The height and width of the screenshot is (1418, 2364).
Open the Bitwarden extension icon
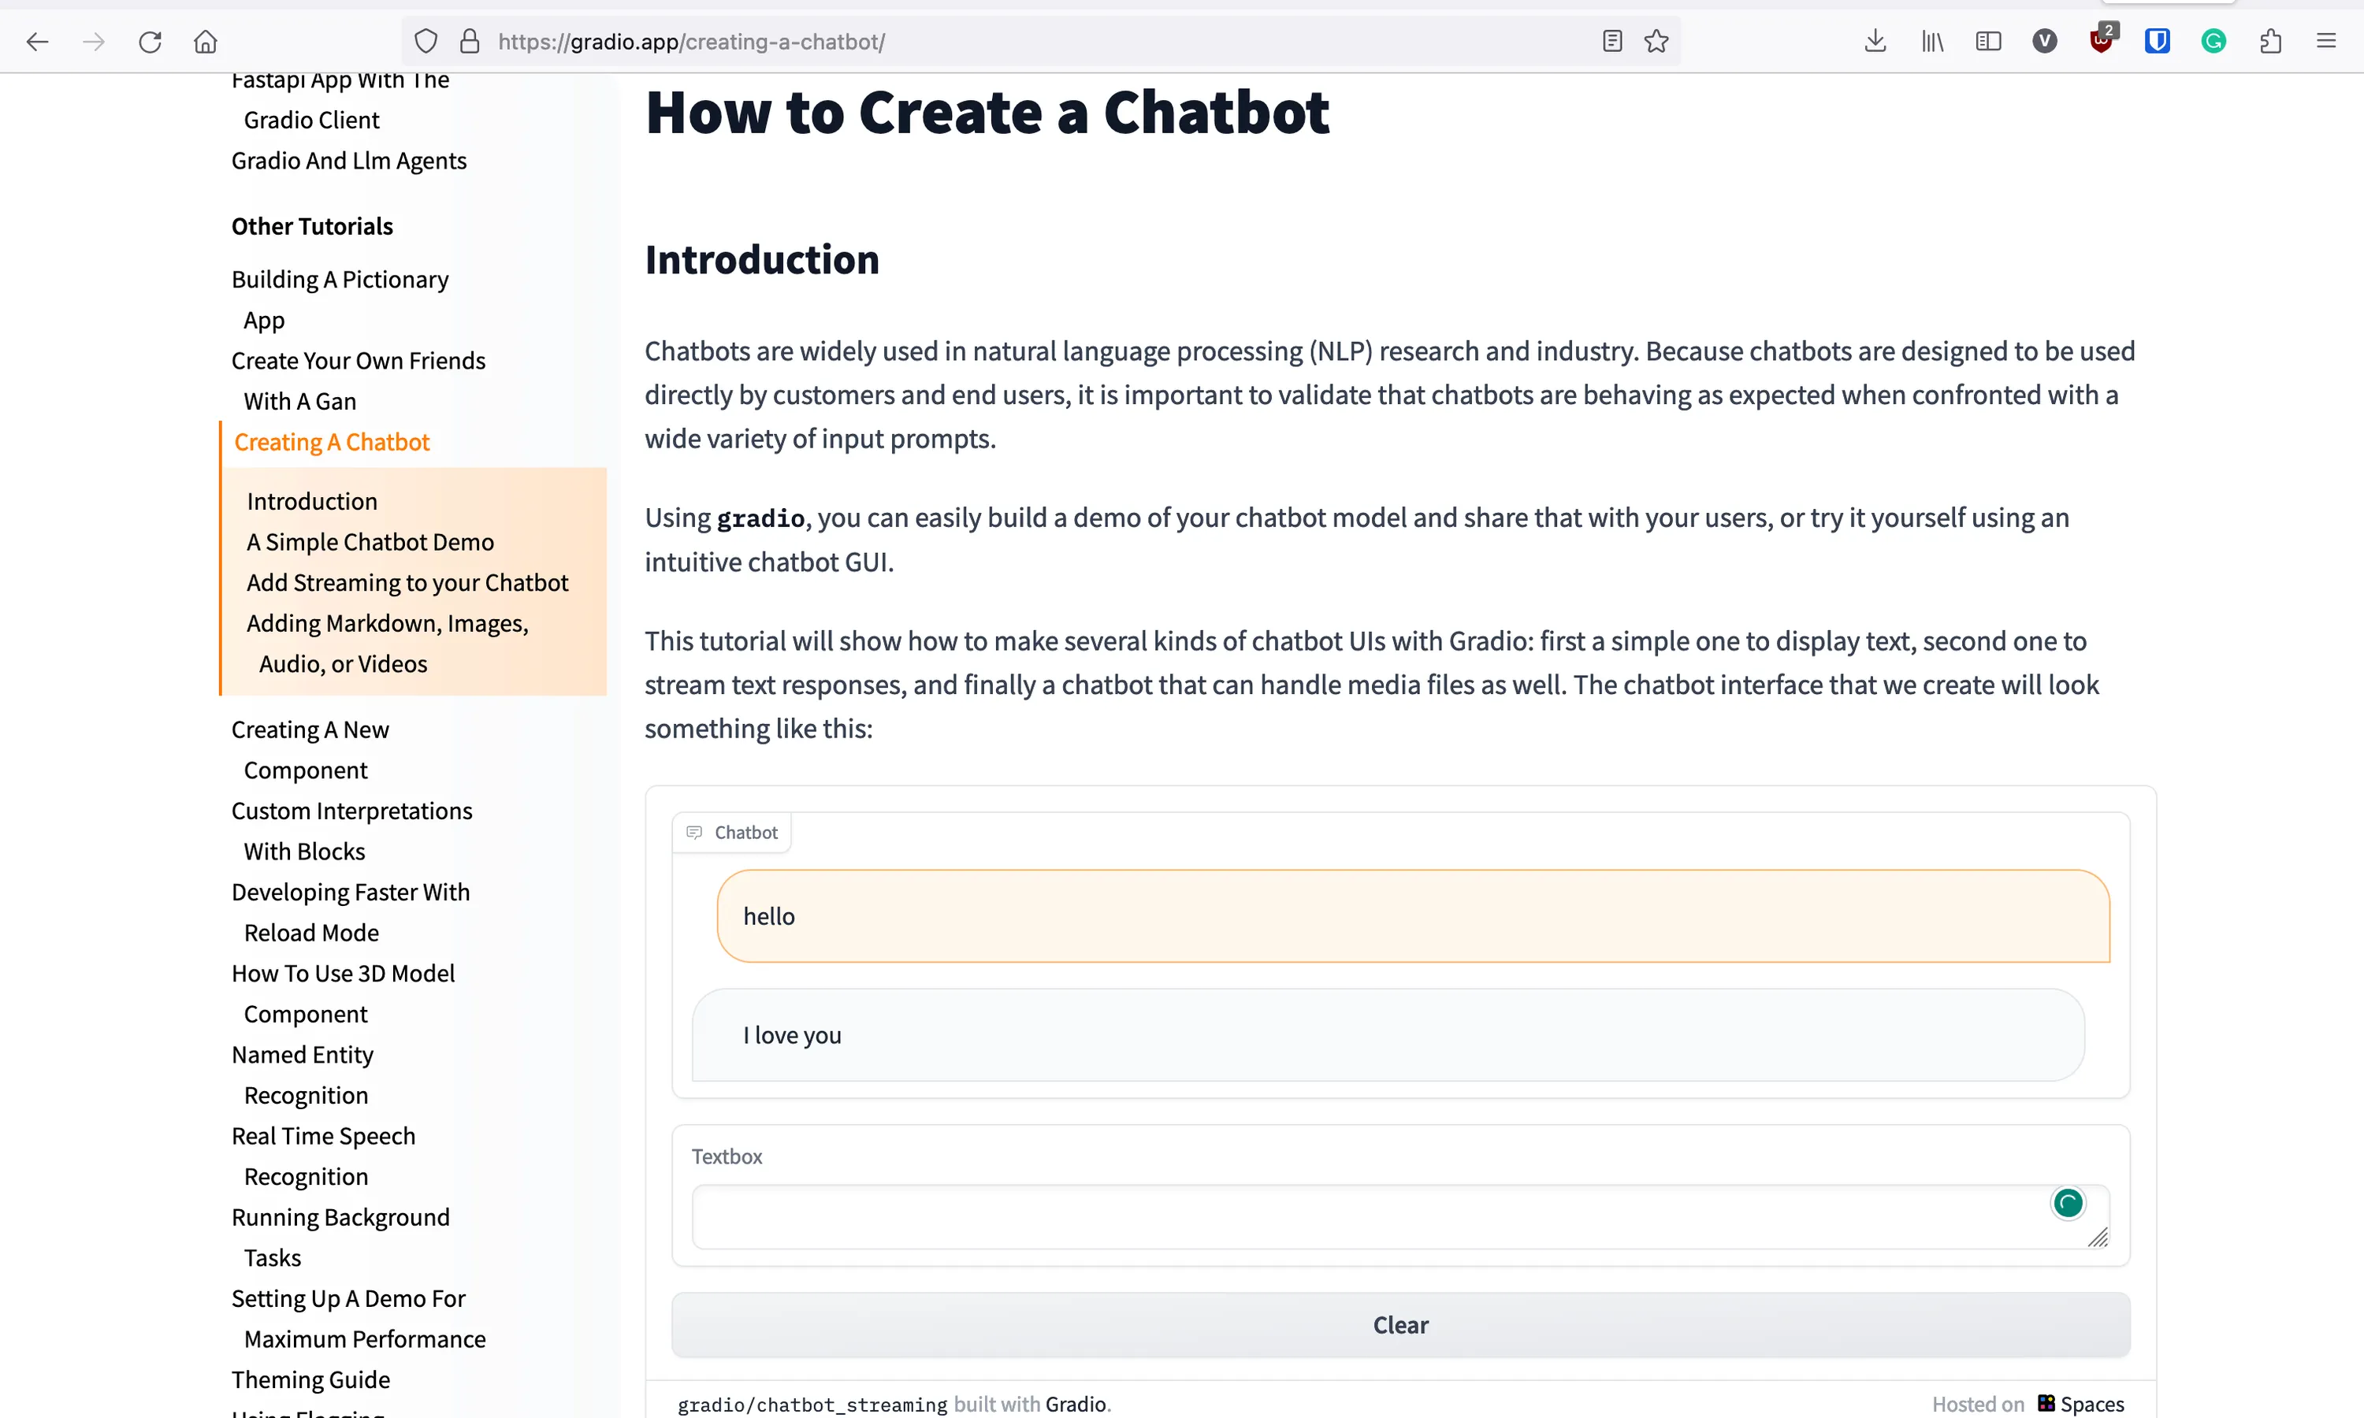click(x=2157, y=41)
